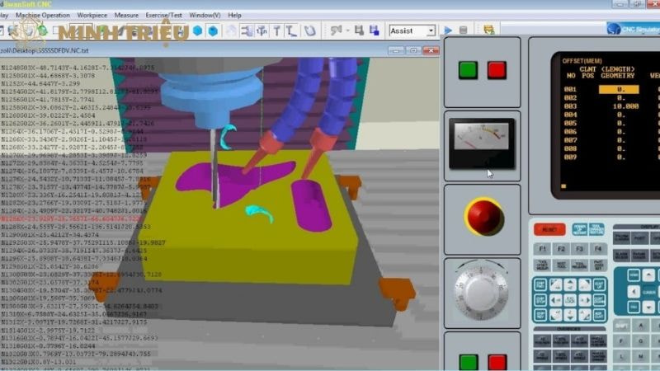Click the cursor left arrow key
This screenshot has height=371, width=660.
[x=633, y=293]
